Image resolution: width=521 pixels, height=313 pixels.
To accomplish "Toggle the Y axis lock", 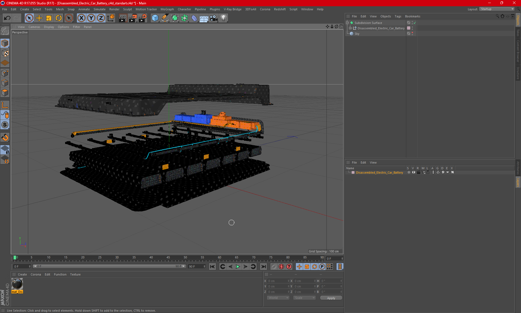I will click(91, 18).
